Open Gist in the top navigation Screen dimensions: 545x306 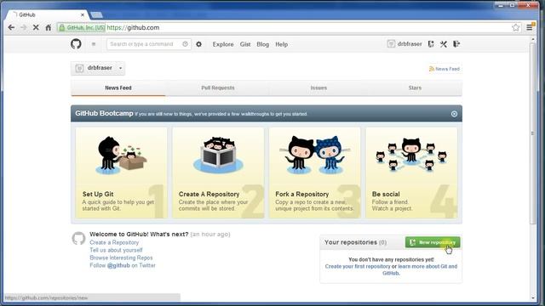[245, 44]
